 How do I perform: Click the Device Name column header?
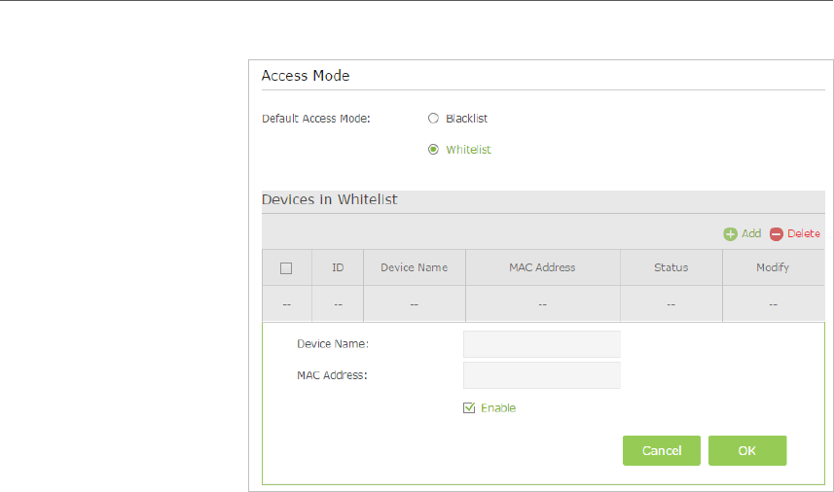(x=415, y=267)
